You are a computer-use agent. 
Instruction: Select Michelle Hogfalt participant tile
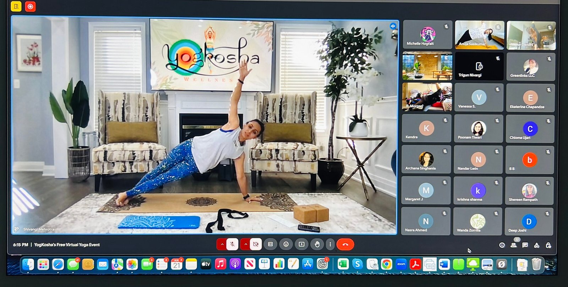point(427,35)
